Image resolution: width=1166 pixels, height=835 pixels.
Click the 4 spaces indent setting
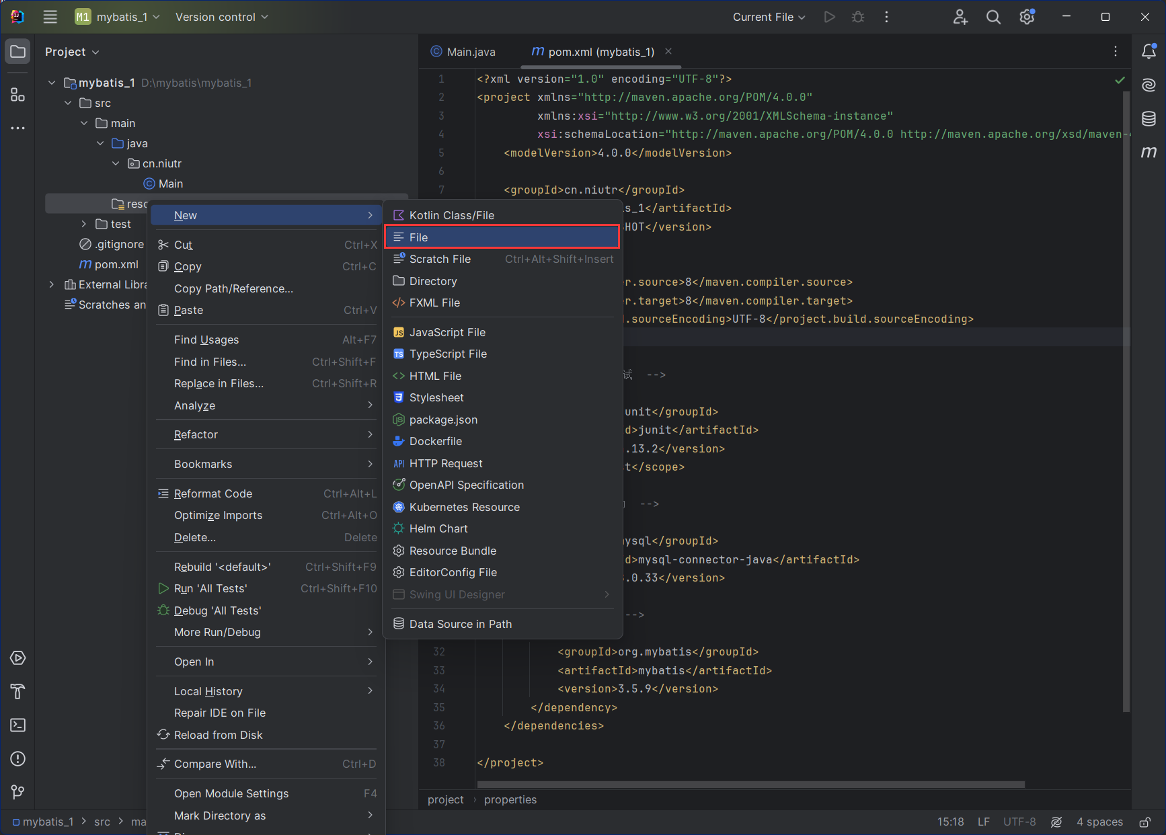point(1099,822)
